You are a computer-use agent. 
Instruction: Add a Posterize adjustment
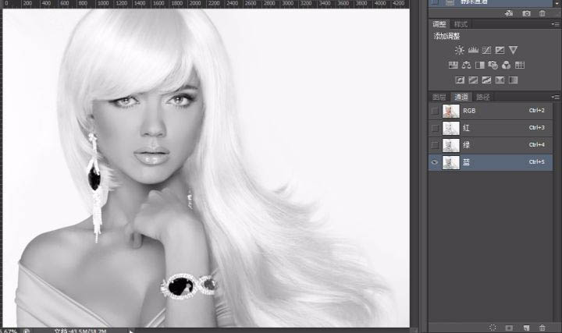tap(473, 80)
